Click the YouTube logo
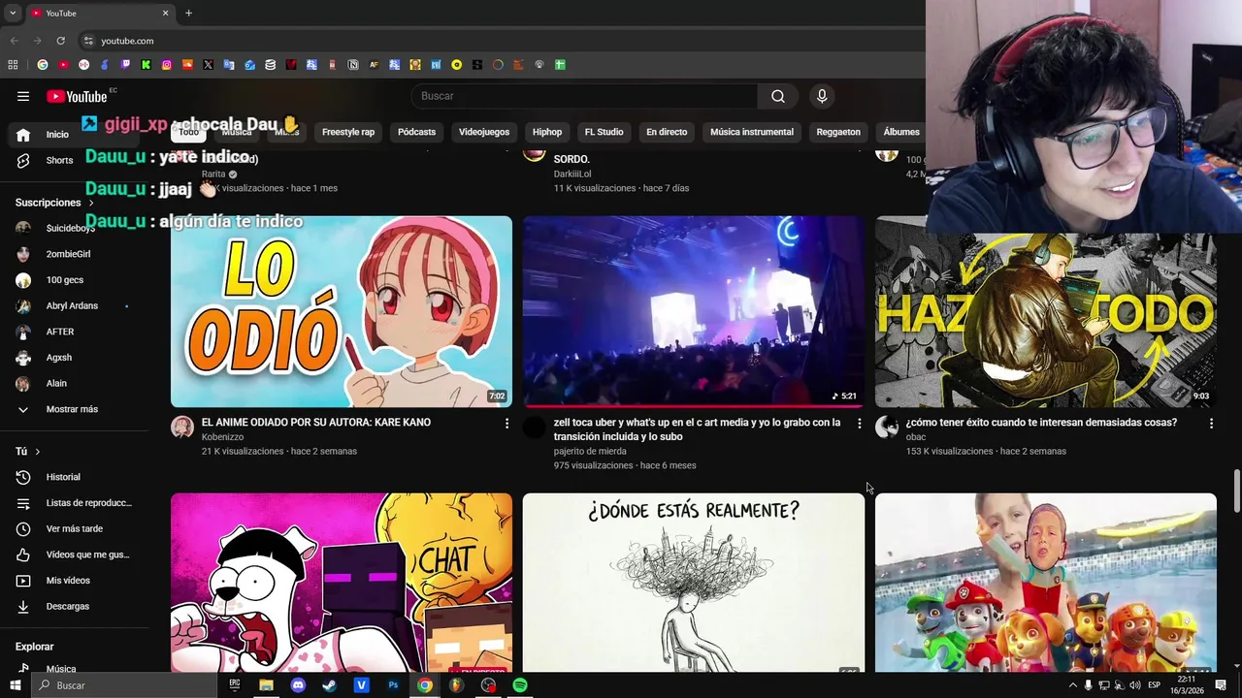The height and width of the screenshot is (698, 1242). 77,96
